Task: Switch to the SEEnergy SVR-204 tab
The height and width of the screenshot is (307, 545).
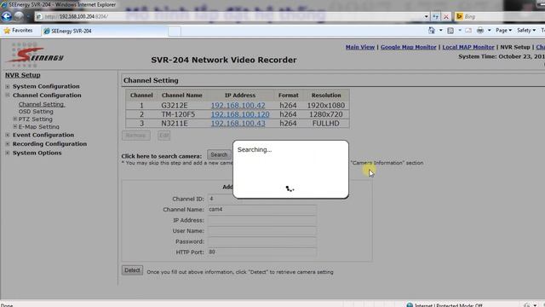Action: (104, 31)
